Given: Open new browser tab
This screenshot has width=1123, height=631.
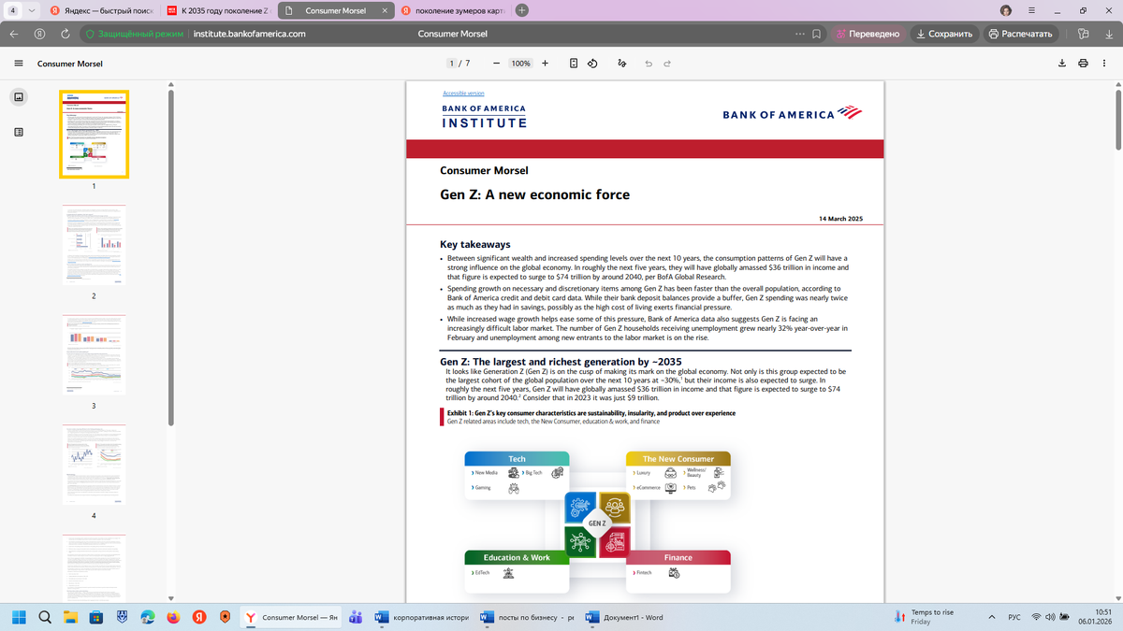Looking at the screenshot, I should point(522,10).
